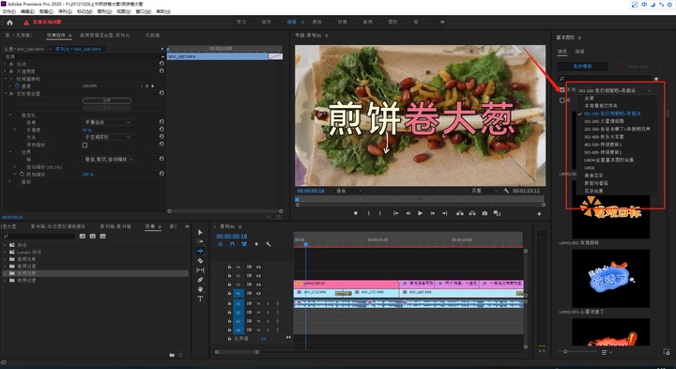Toggle Linked Selection in timeline
The image size is (676, 369).
(244, 244)
